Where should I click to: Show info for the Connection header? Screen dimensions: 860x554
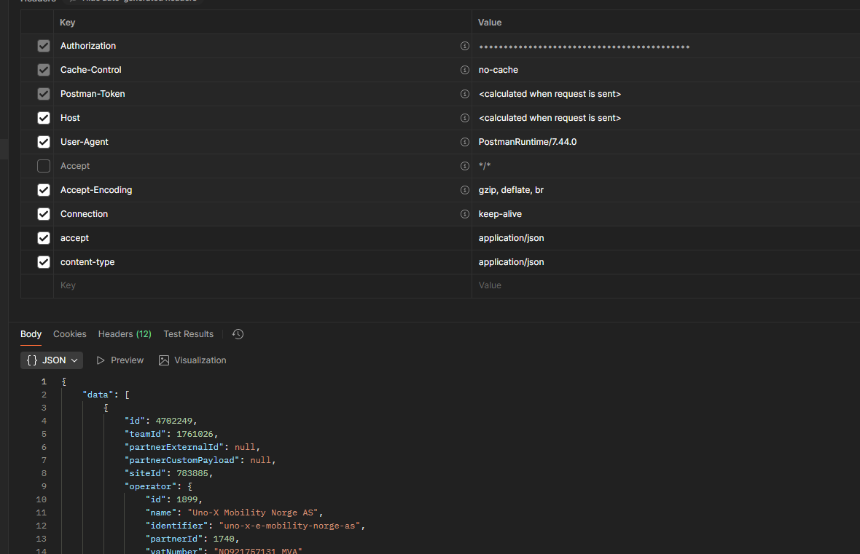click(x=464, y=214)
